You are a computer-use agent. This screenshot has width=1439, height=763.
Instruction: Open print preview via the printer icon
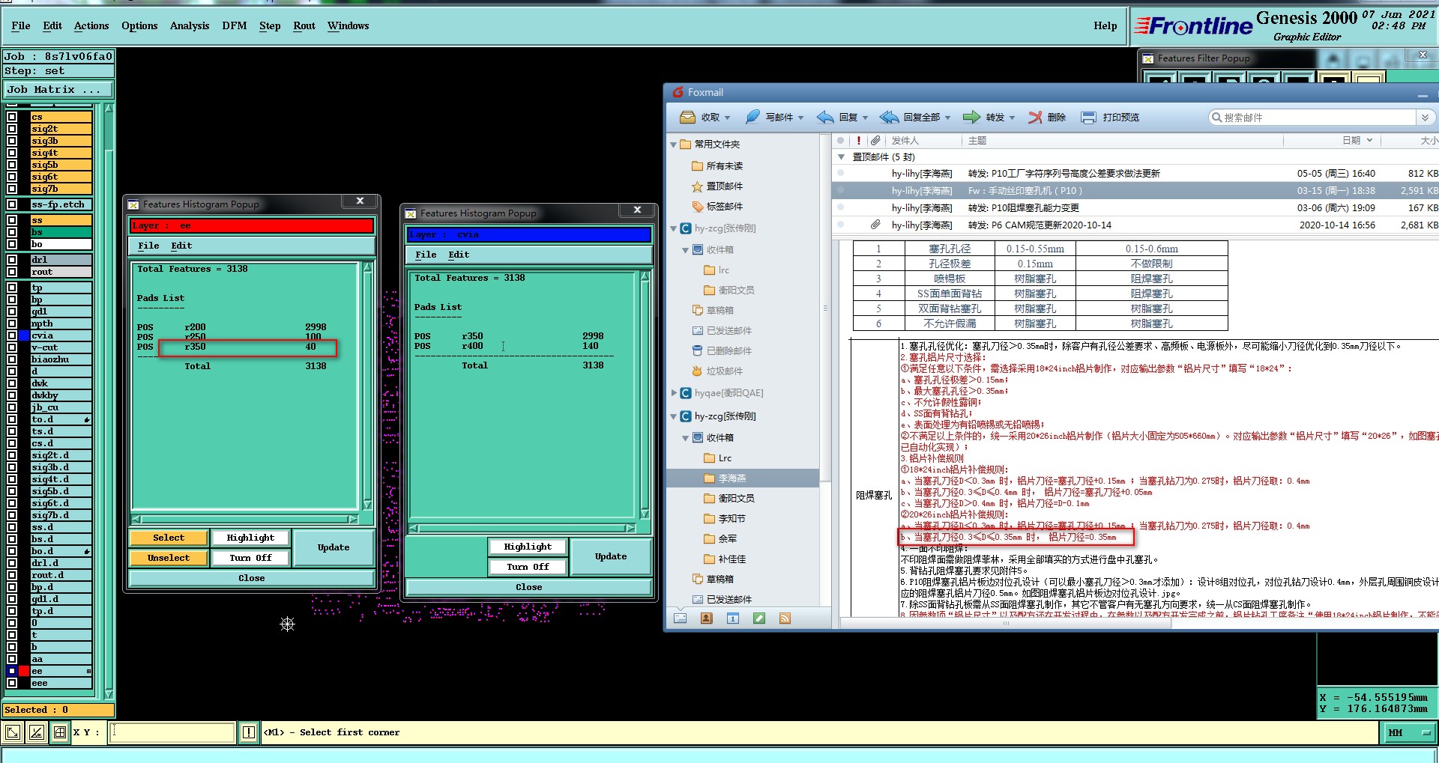pyautogui.click(x=1088, y=118)
